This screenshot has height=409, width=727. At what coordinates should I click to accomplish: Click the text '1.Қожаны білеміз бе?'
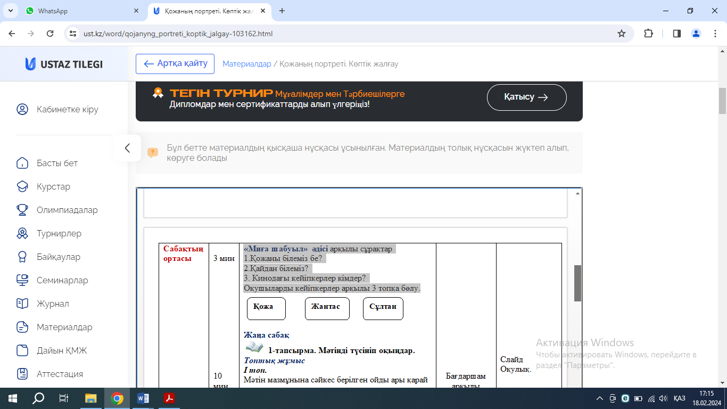[x=283, y=258]
